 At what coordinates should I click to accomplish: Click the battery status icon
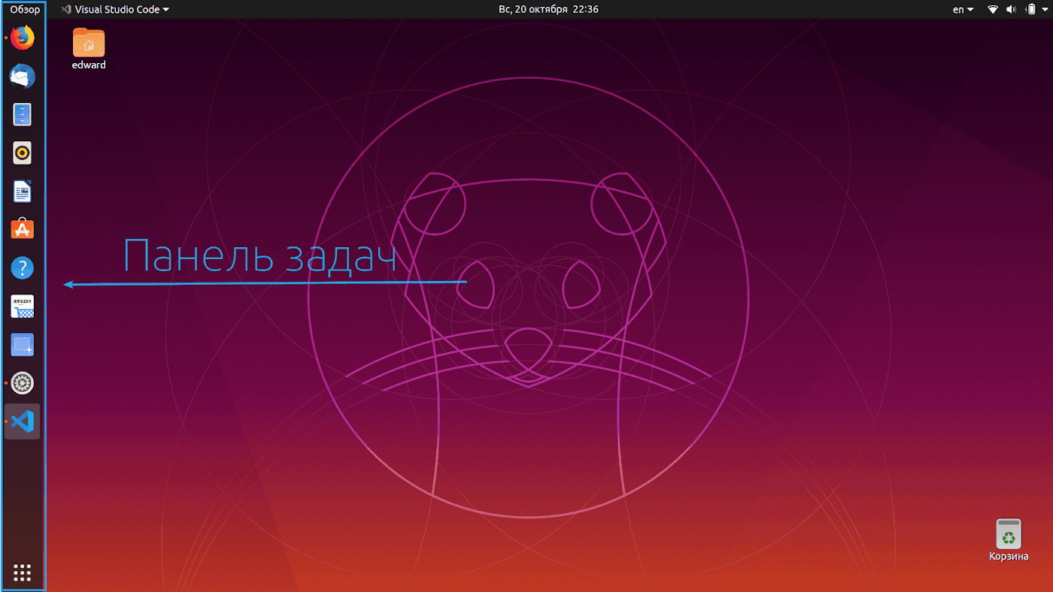[1029, 10]
